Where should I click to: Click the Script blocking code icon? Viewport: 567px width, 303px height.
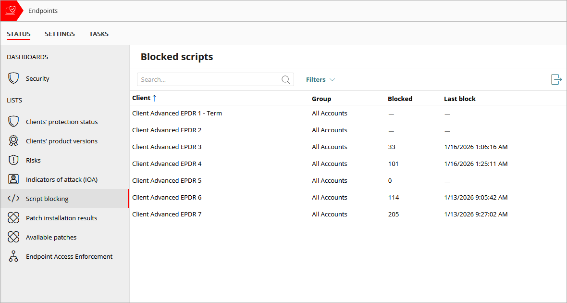(x=13, y=198)
